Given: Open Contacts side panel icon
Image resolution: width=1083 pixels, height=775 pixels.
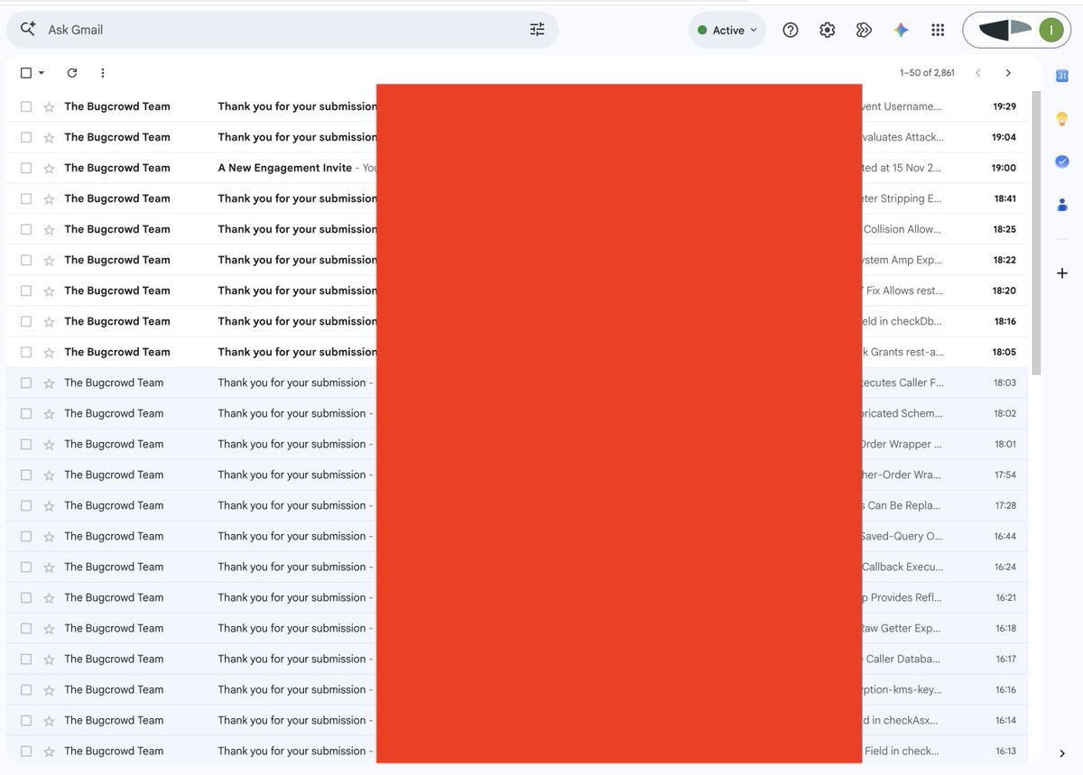Looking at the screenshot, I should (x=1062, y=205).
